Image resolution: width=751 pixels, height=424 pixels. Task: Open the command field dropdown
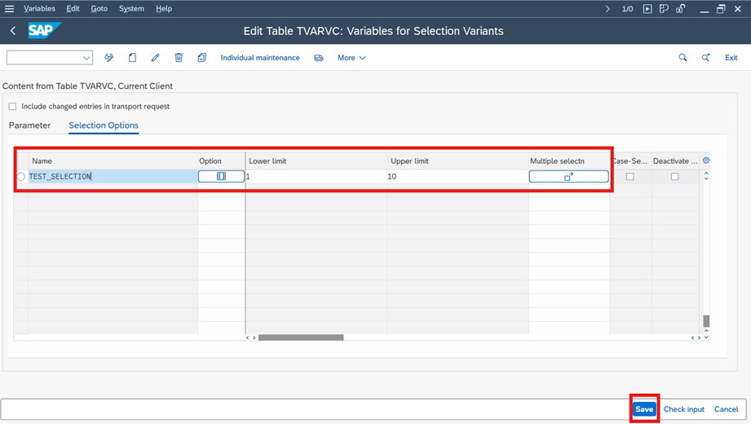point(86,58)
